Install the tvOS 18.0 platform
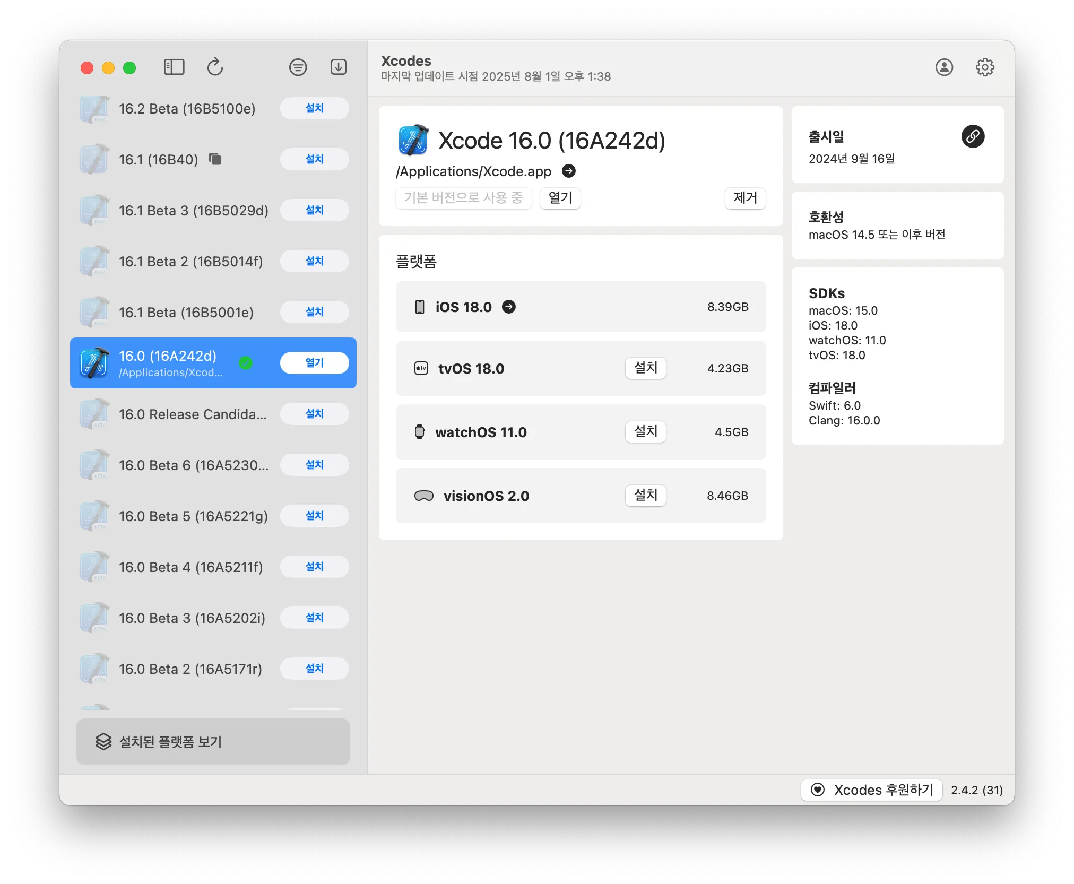1074x884 pixels. (x=645, y=368)
